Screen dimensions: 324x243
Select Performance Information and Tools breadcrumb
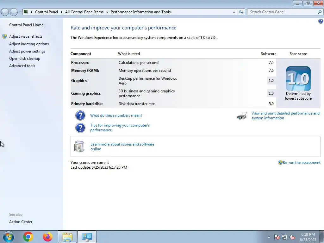tap(140, 12)
